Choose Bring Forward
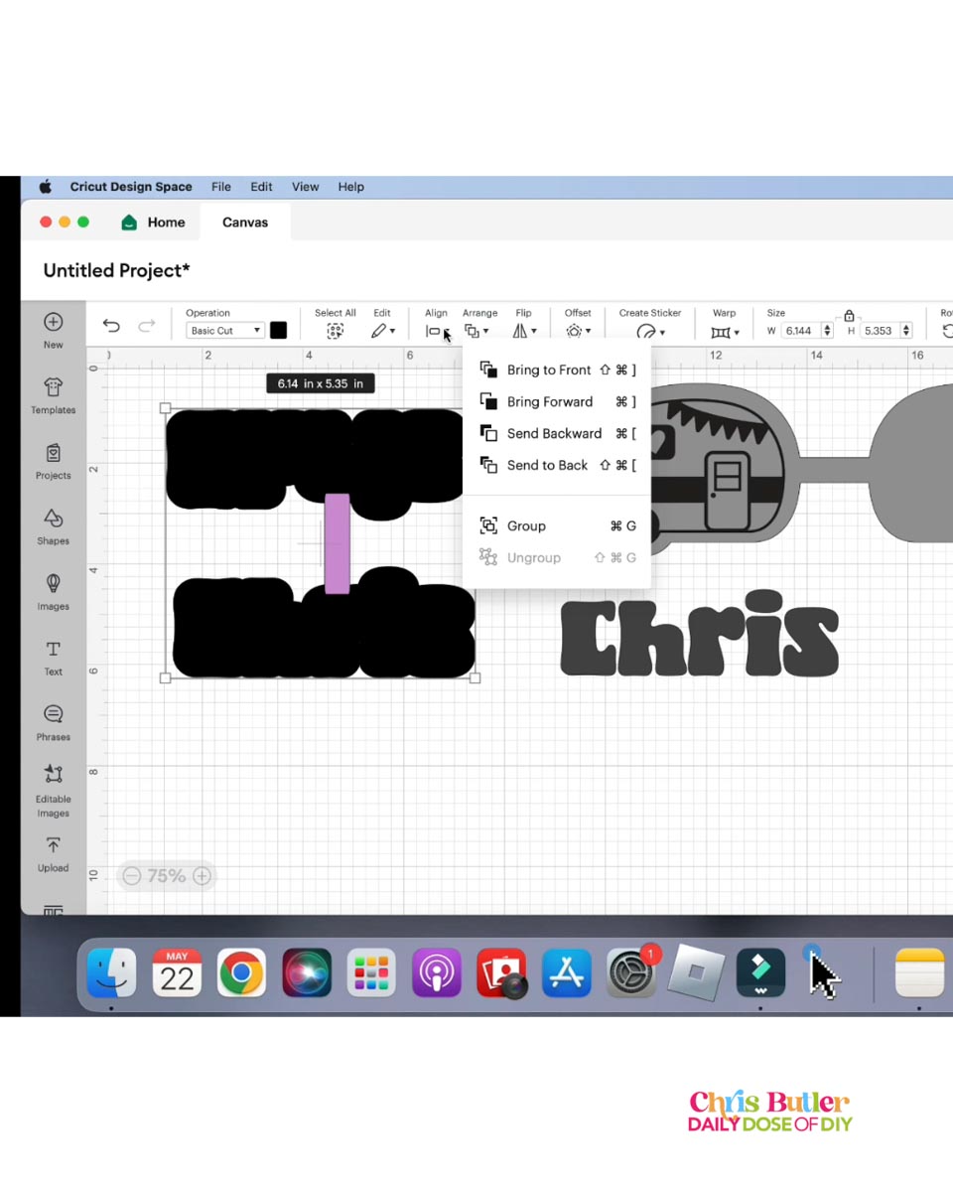Image resolution: width=953 pixels, height=1192 pixels. 557,401
